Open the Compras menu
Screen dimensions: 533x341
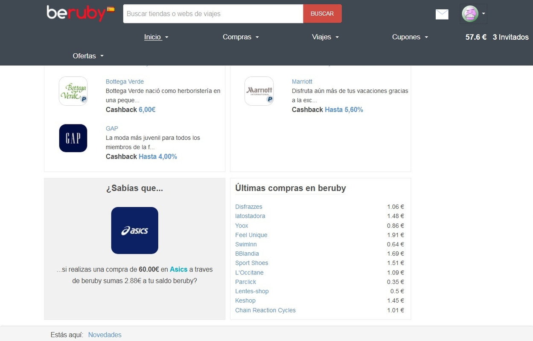[237, 37]
